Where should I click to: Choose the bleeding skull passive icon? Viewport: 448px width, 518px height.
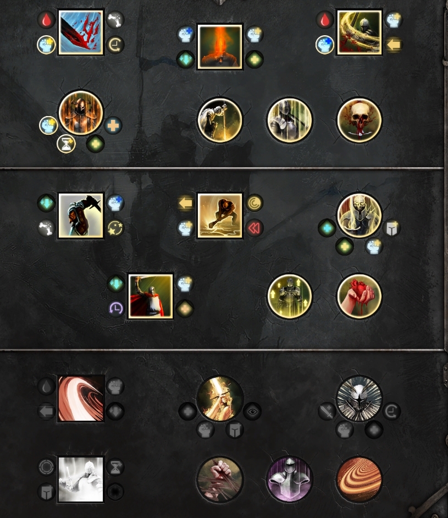coord(359,120)
